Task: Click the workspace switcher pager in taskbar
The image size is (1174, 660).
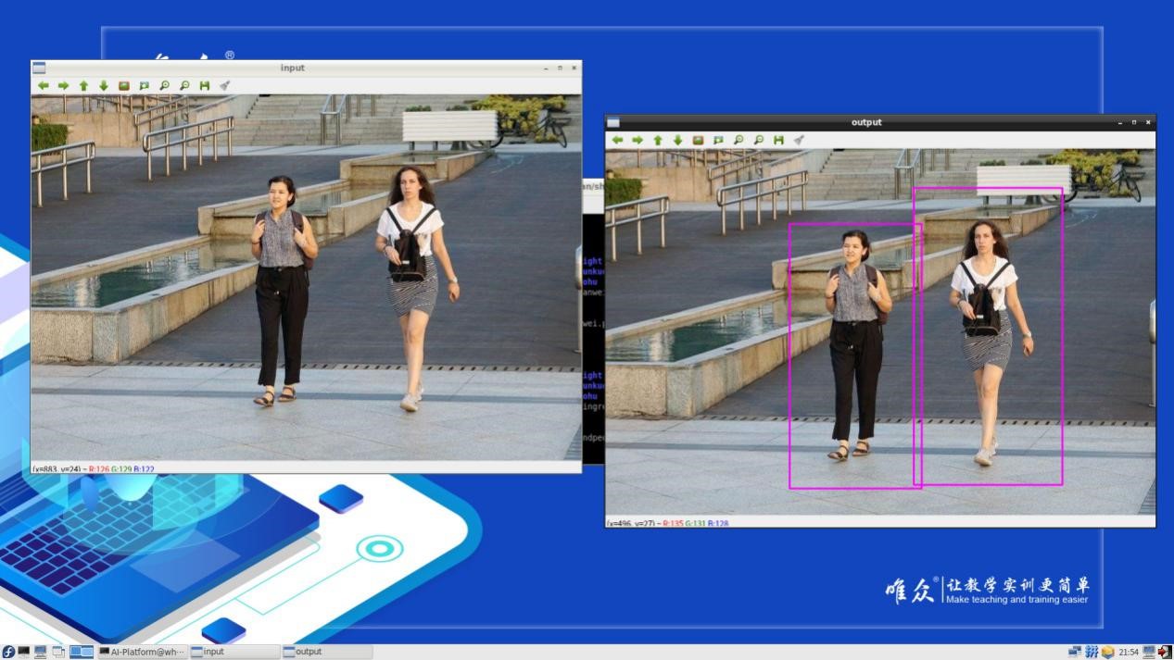Action: tap(82, 652)
